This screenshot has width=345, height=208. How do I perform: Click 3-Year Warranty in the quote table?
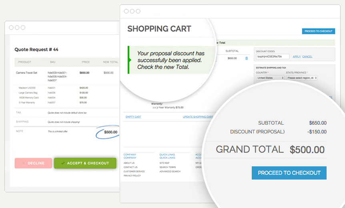(27, 103)
